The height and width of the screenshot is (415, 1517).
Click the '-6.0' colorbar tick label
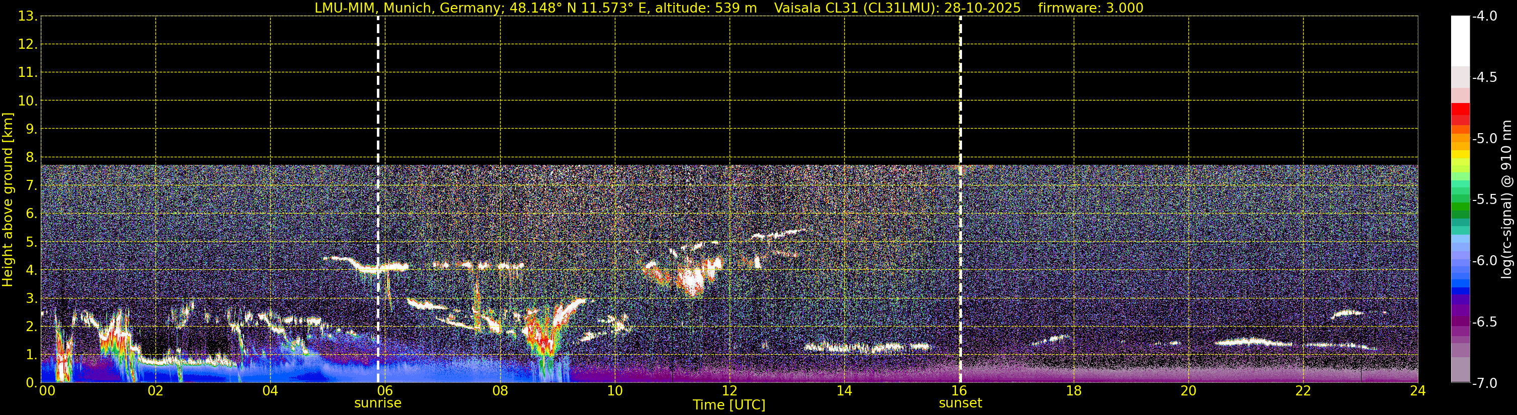coord(1484,261)
